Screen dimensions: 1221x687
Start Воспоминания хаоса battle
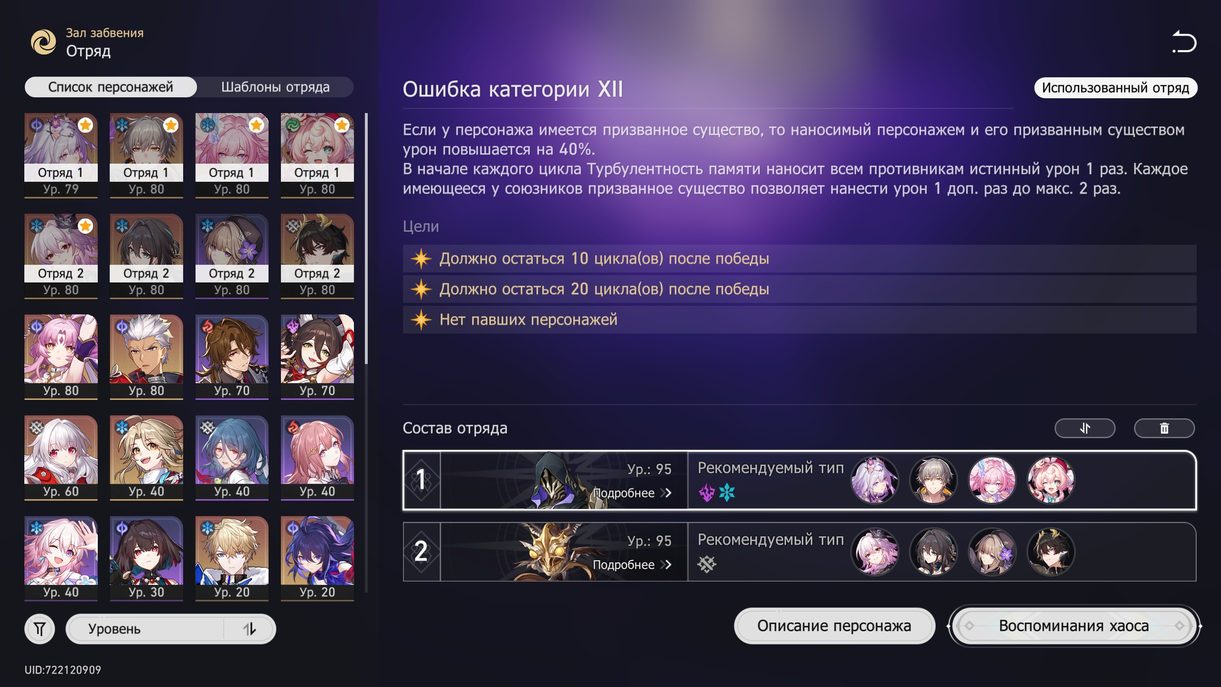1074,625
